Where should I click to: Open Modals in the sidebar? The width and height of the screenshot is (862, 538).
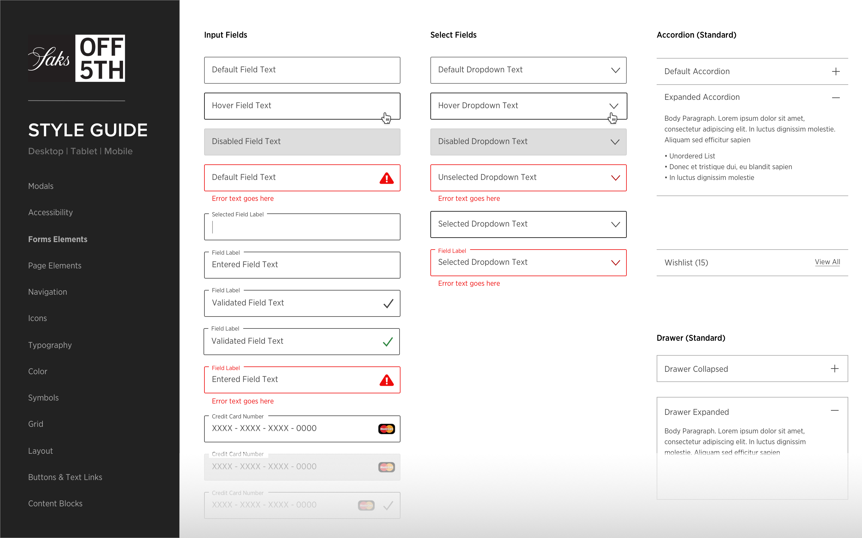pos(41,186)
